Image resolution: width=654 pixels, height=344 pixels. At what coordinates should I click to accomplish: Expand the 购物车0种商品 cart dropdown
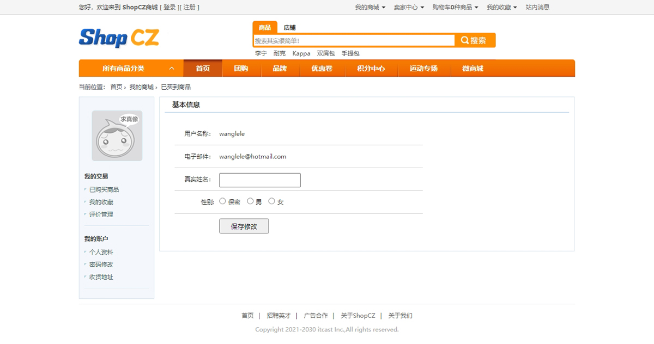(x=455, y=7)
